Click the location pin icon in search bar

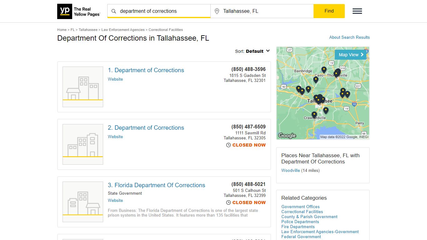(x=217, y=11)
